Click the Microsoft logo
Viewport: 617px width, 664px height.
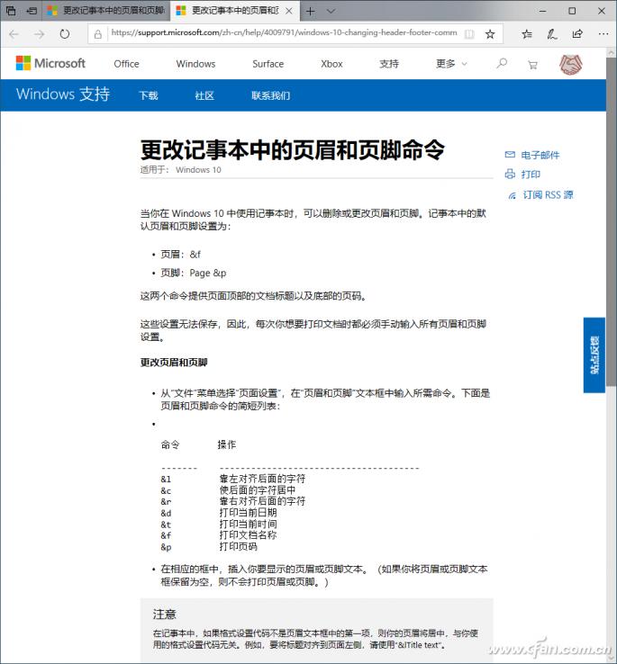(x=50, y=64)
